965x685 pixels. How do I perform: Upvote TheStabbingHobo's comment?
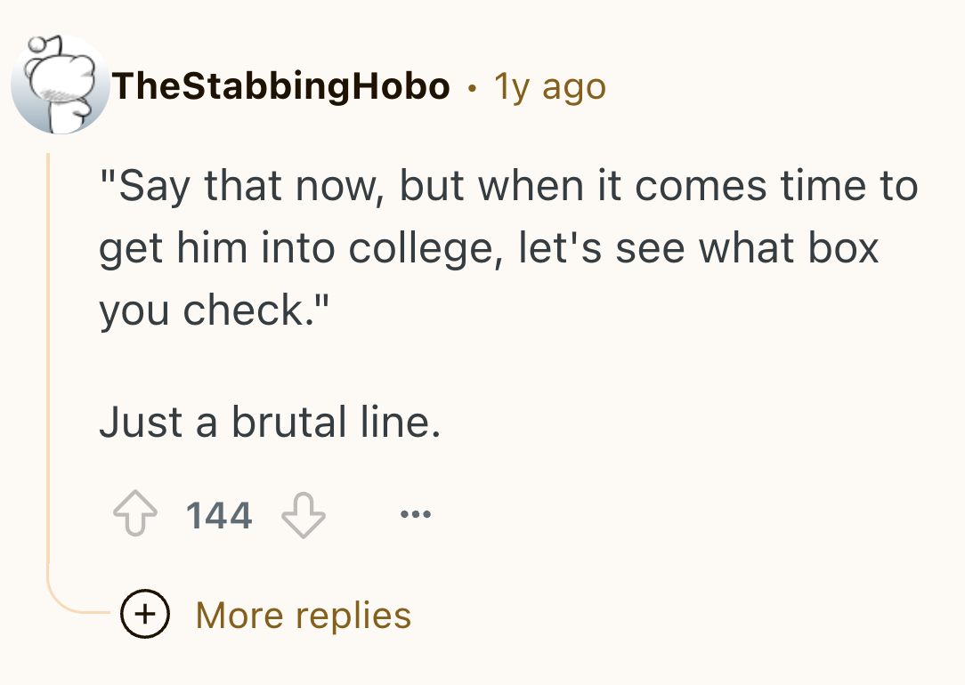point(134,513)
